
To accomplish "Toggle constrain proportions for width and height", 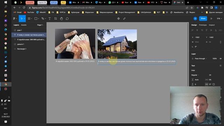I will [x=220, y=42].
